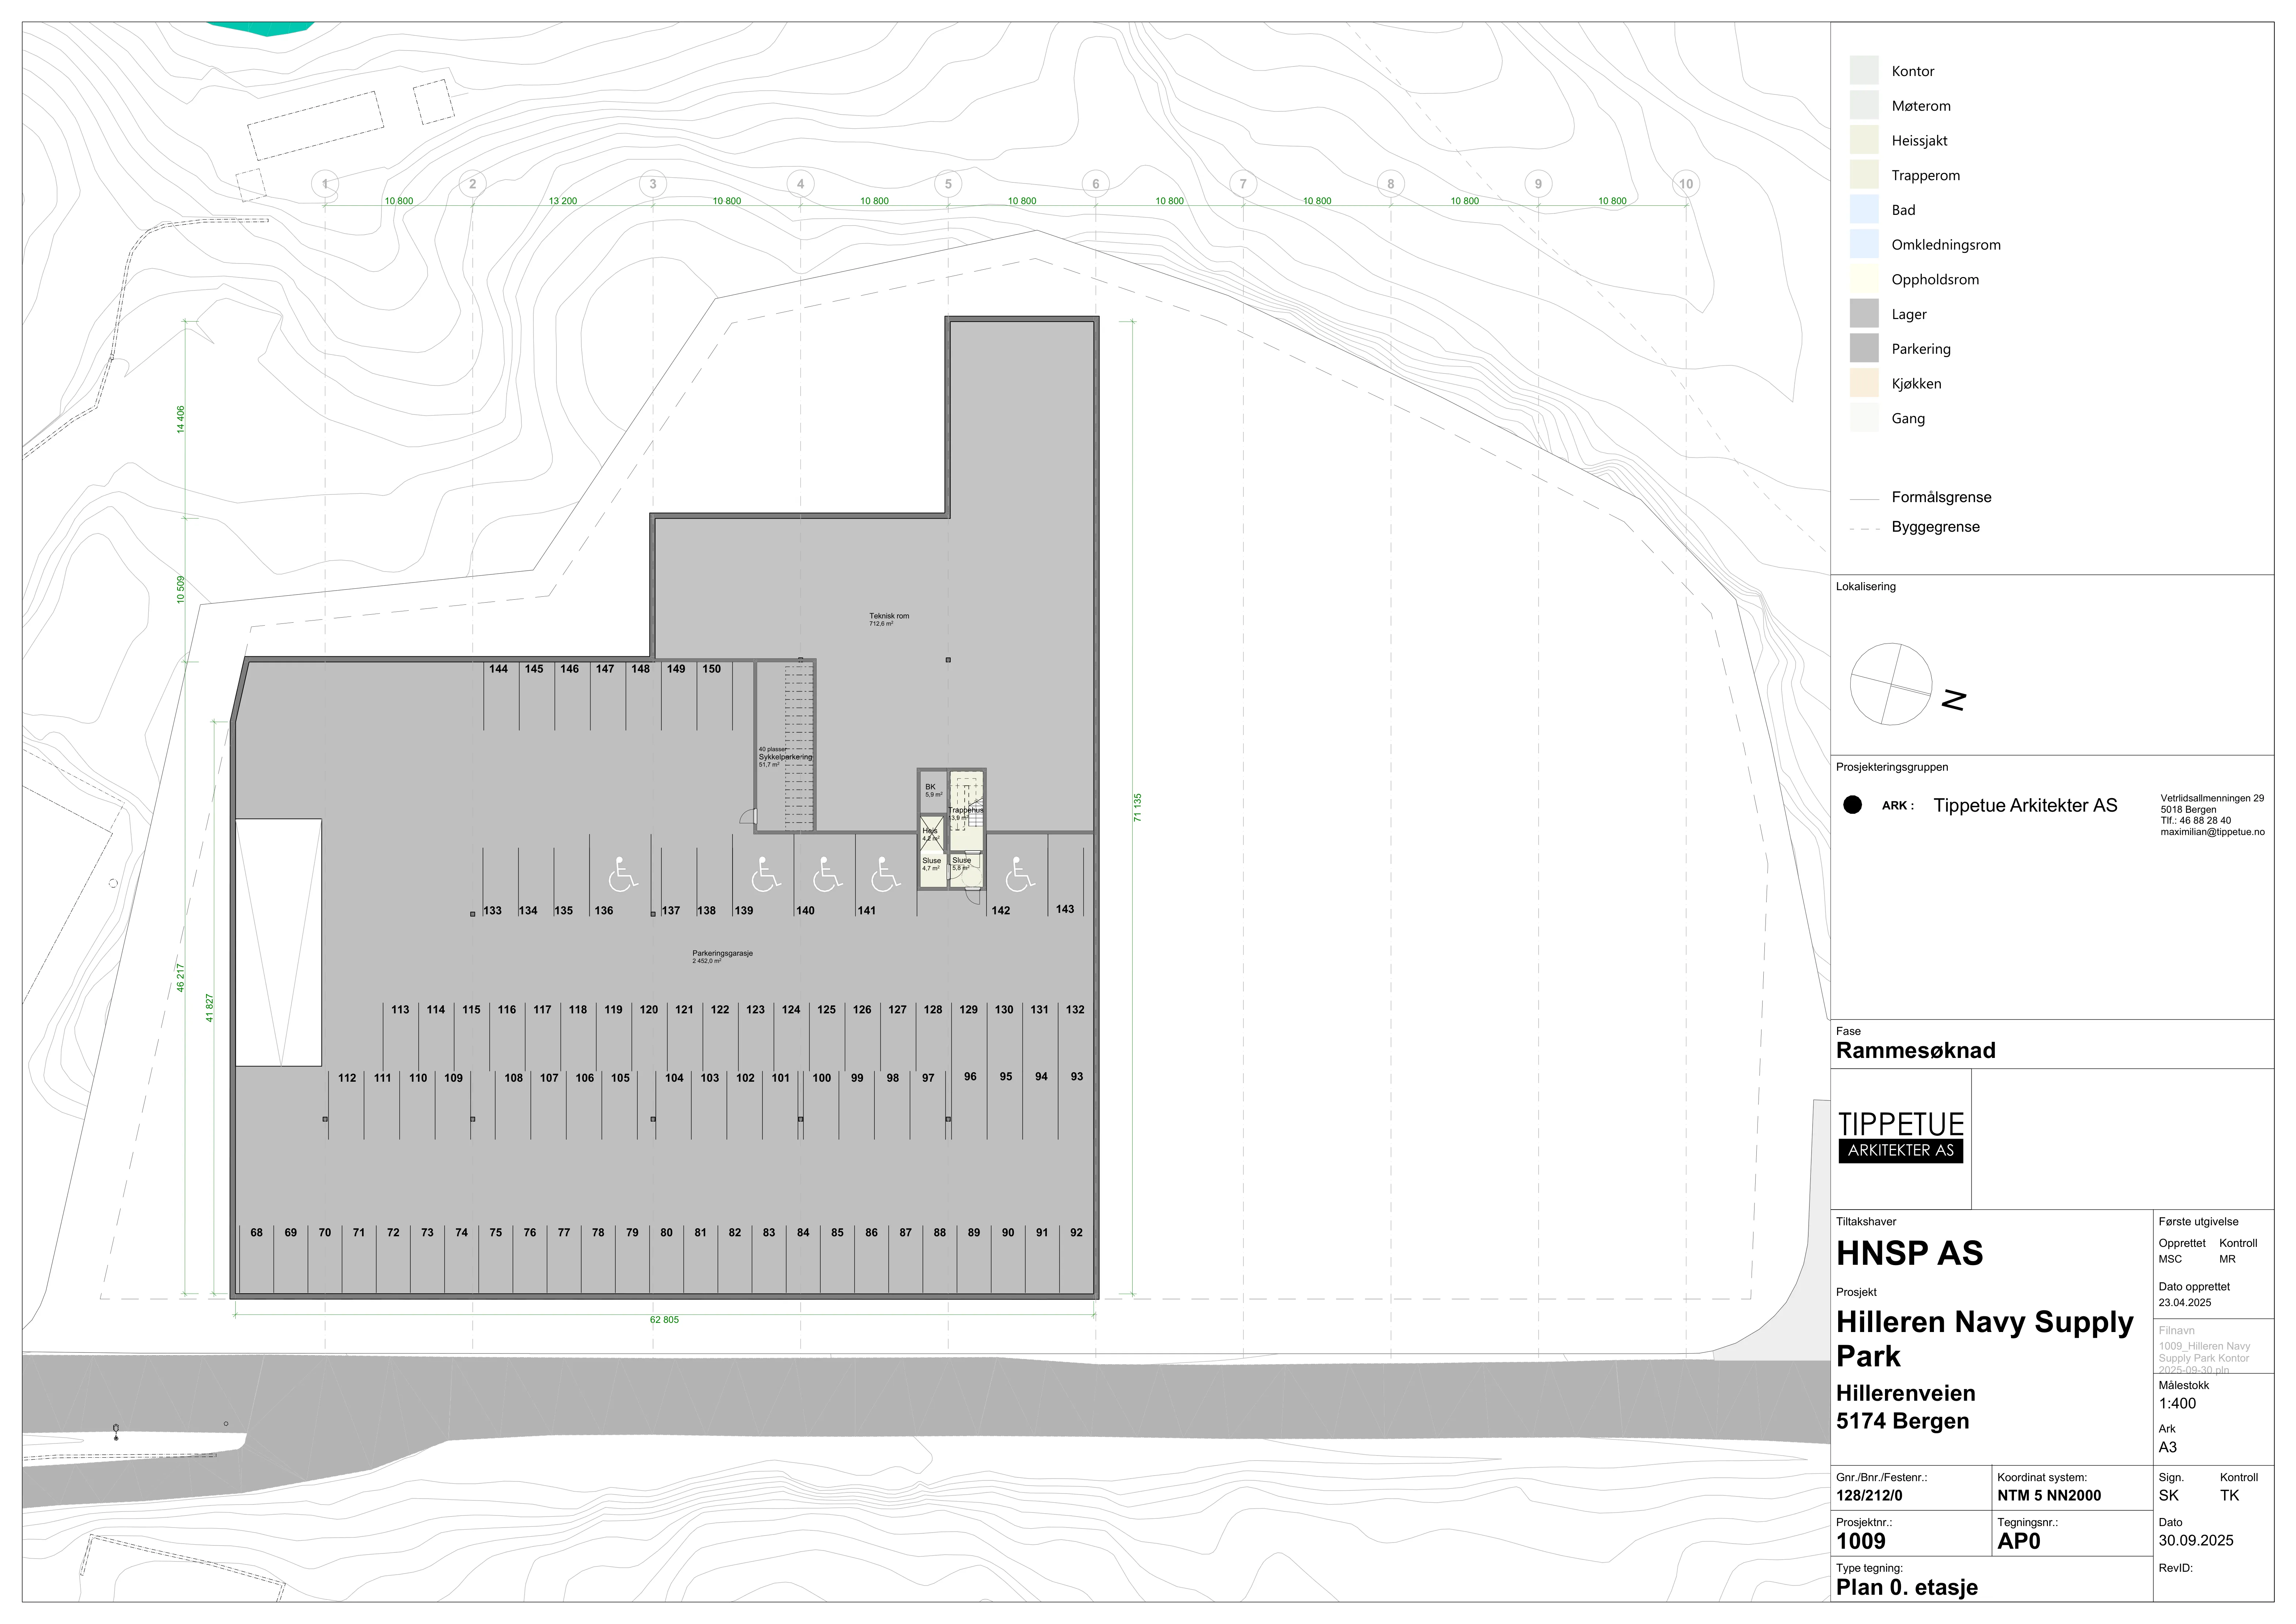The image size is (2296, 1624).
Task: Click the north arrow compass circle
Action: (x=1891, y=684)
